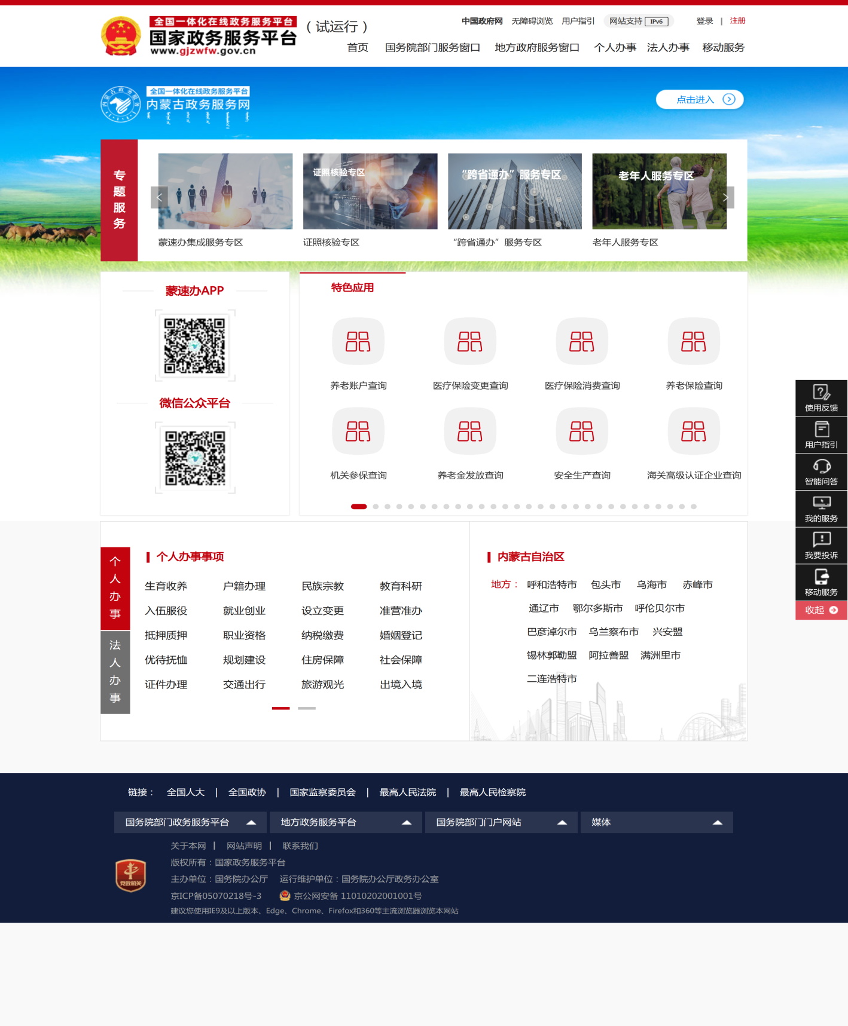Open the 养老保险查询 app icon
Viewport: 848px width, 1026px height.
694,341
